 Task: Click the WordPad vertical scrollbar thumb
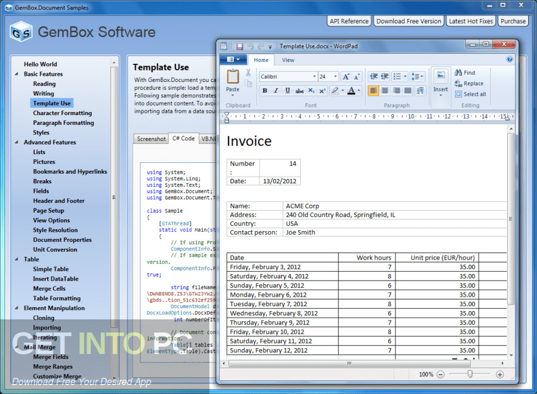pos(510,219)
